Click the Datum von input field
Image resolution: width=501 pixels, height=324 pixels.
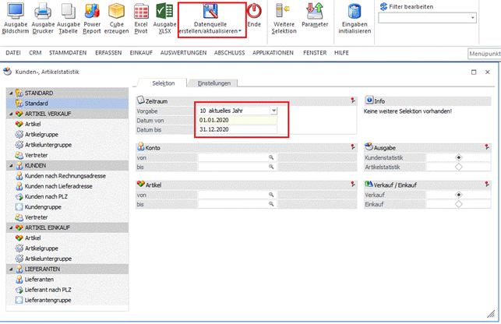click(237, 120)
